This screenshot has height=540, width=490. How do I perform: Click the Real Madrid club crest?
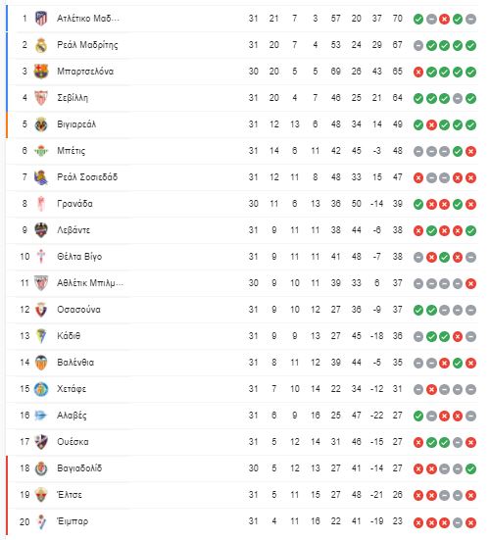pos(41,45)
